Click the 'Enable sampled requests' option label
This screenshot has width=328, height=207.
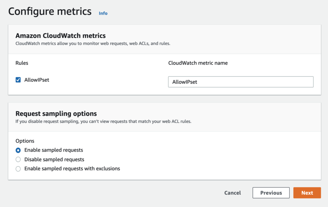pyautogui.click(x=54, y=150)
